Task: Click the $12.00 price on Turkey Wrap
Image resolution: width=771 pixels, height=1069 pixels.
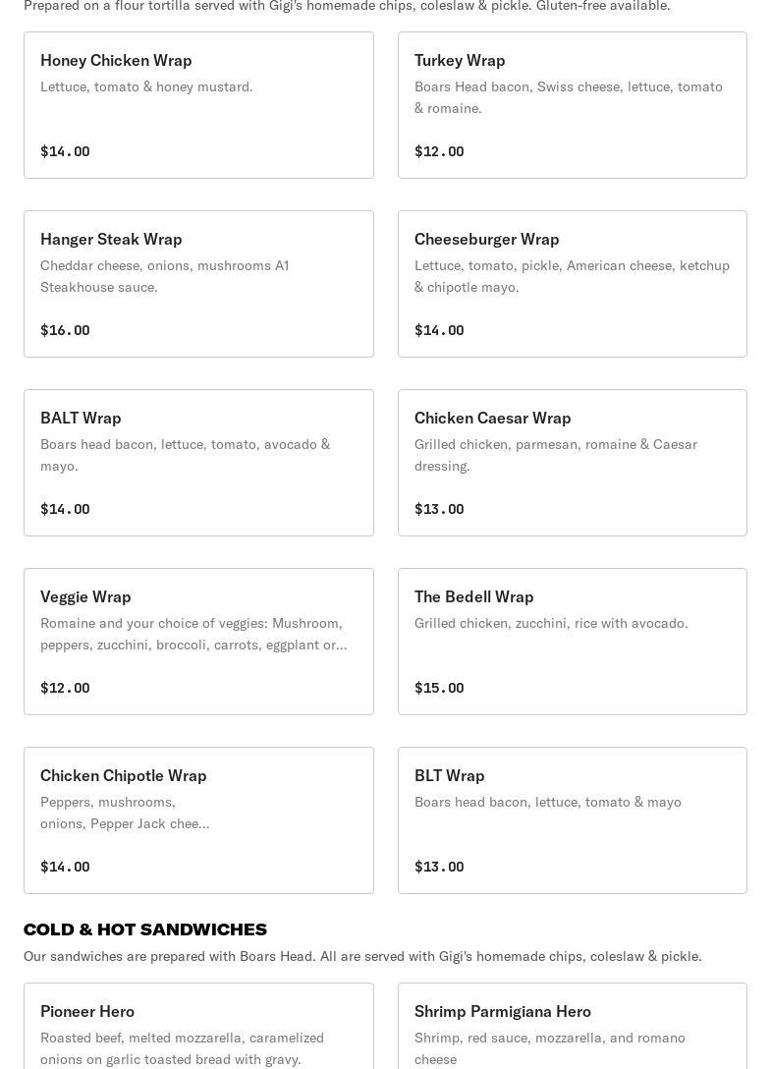Action: pos(439,151)
